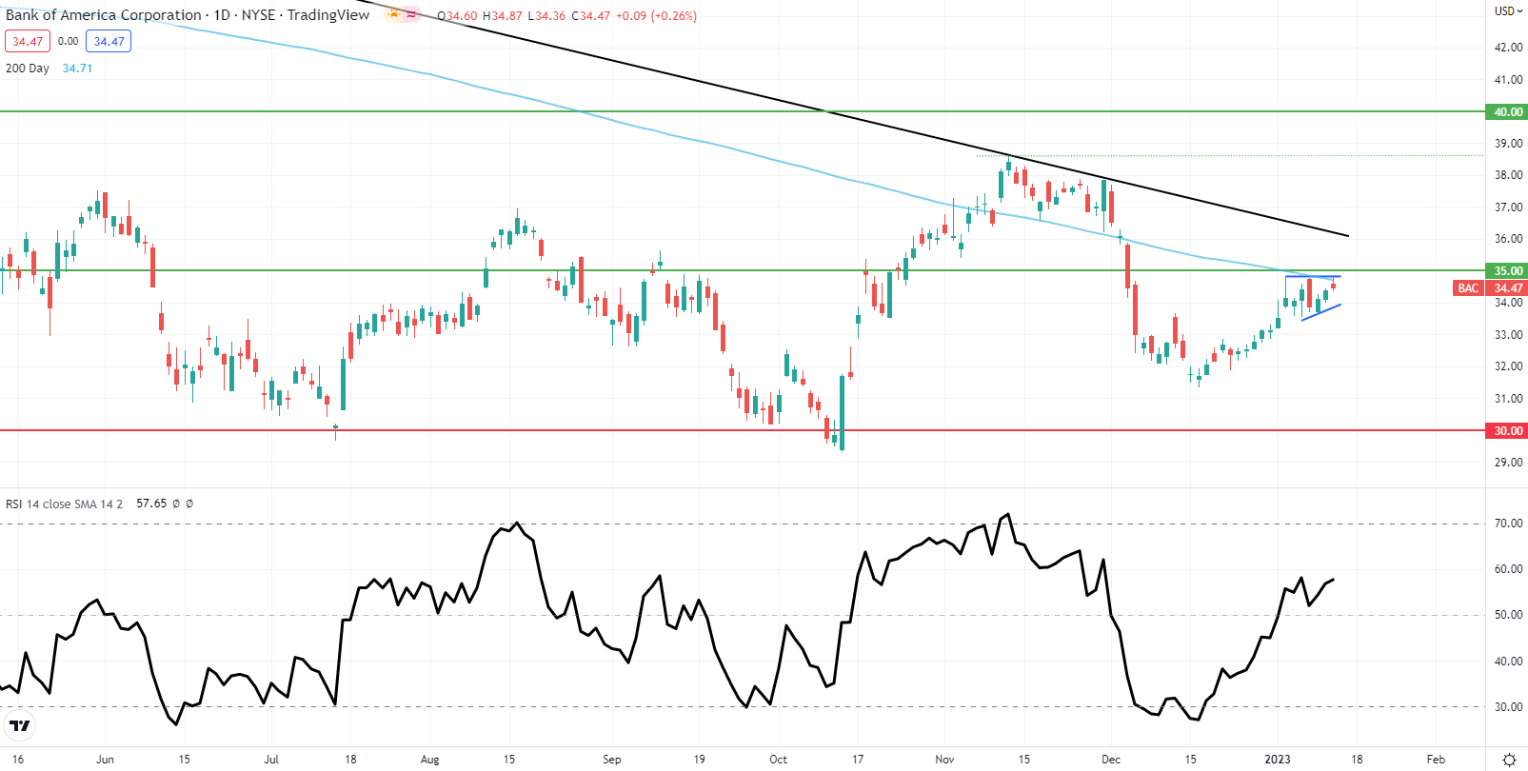The image size is (1528, 771).
Task: Click the RSI value 57.65
Action: [x=151, y=504]
